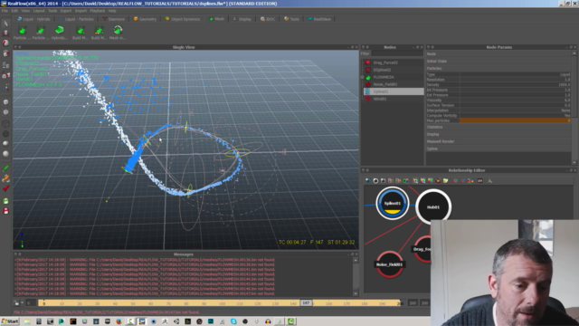Image resolution: width=579 pixels, height=326 pixels.
Task: Open the Playback menu
Action: pyautogui.click(x=98, y=11)
